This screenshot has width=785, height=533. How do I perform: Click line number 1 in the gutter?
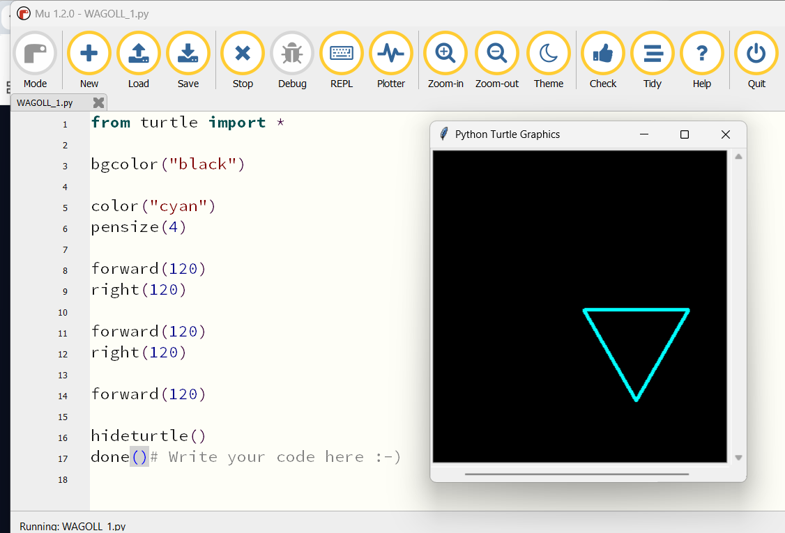click(x=65, y=125)
